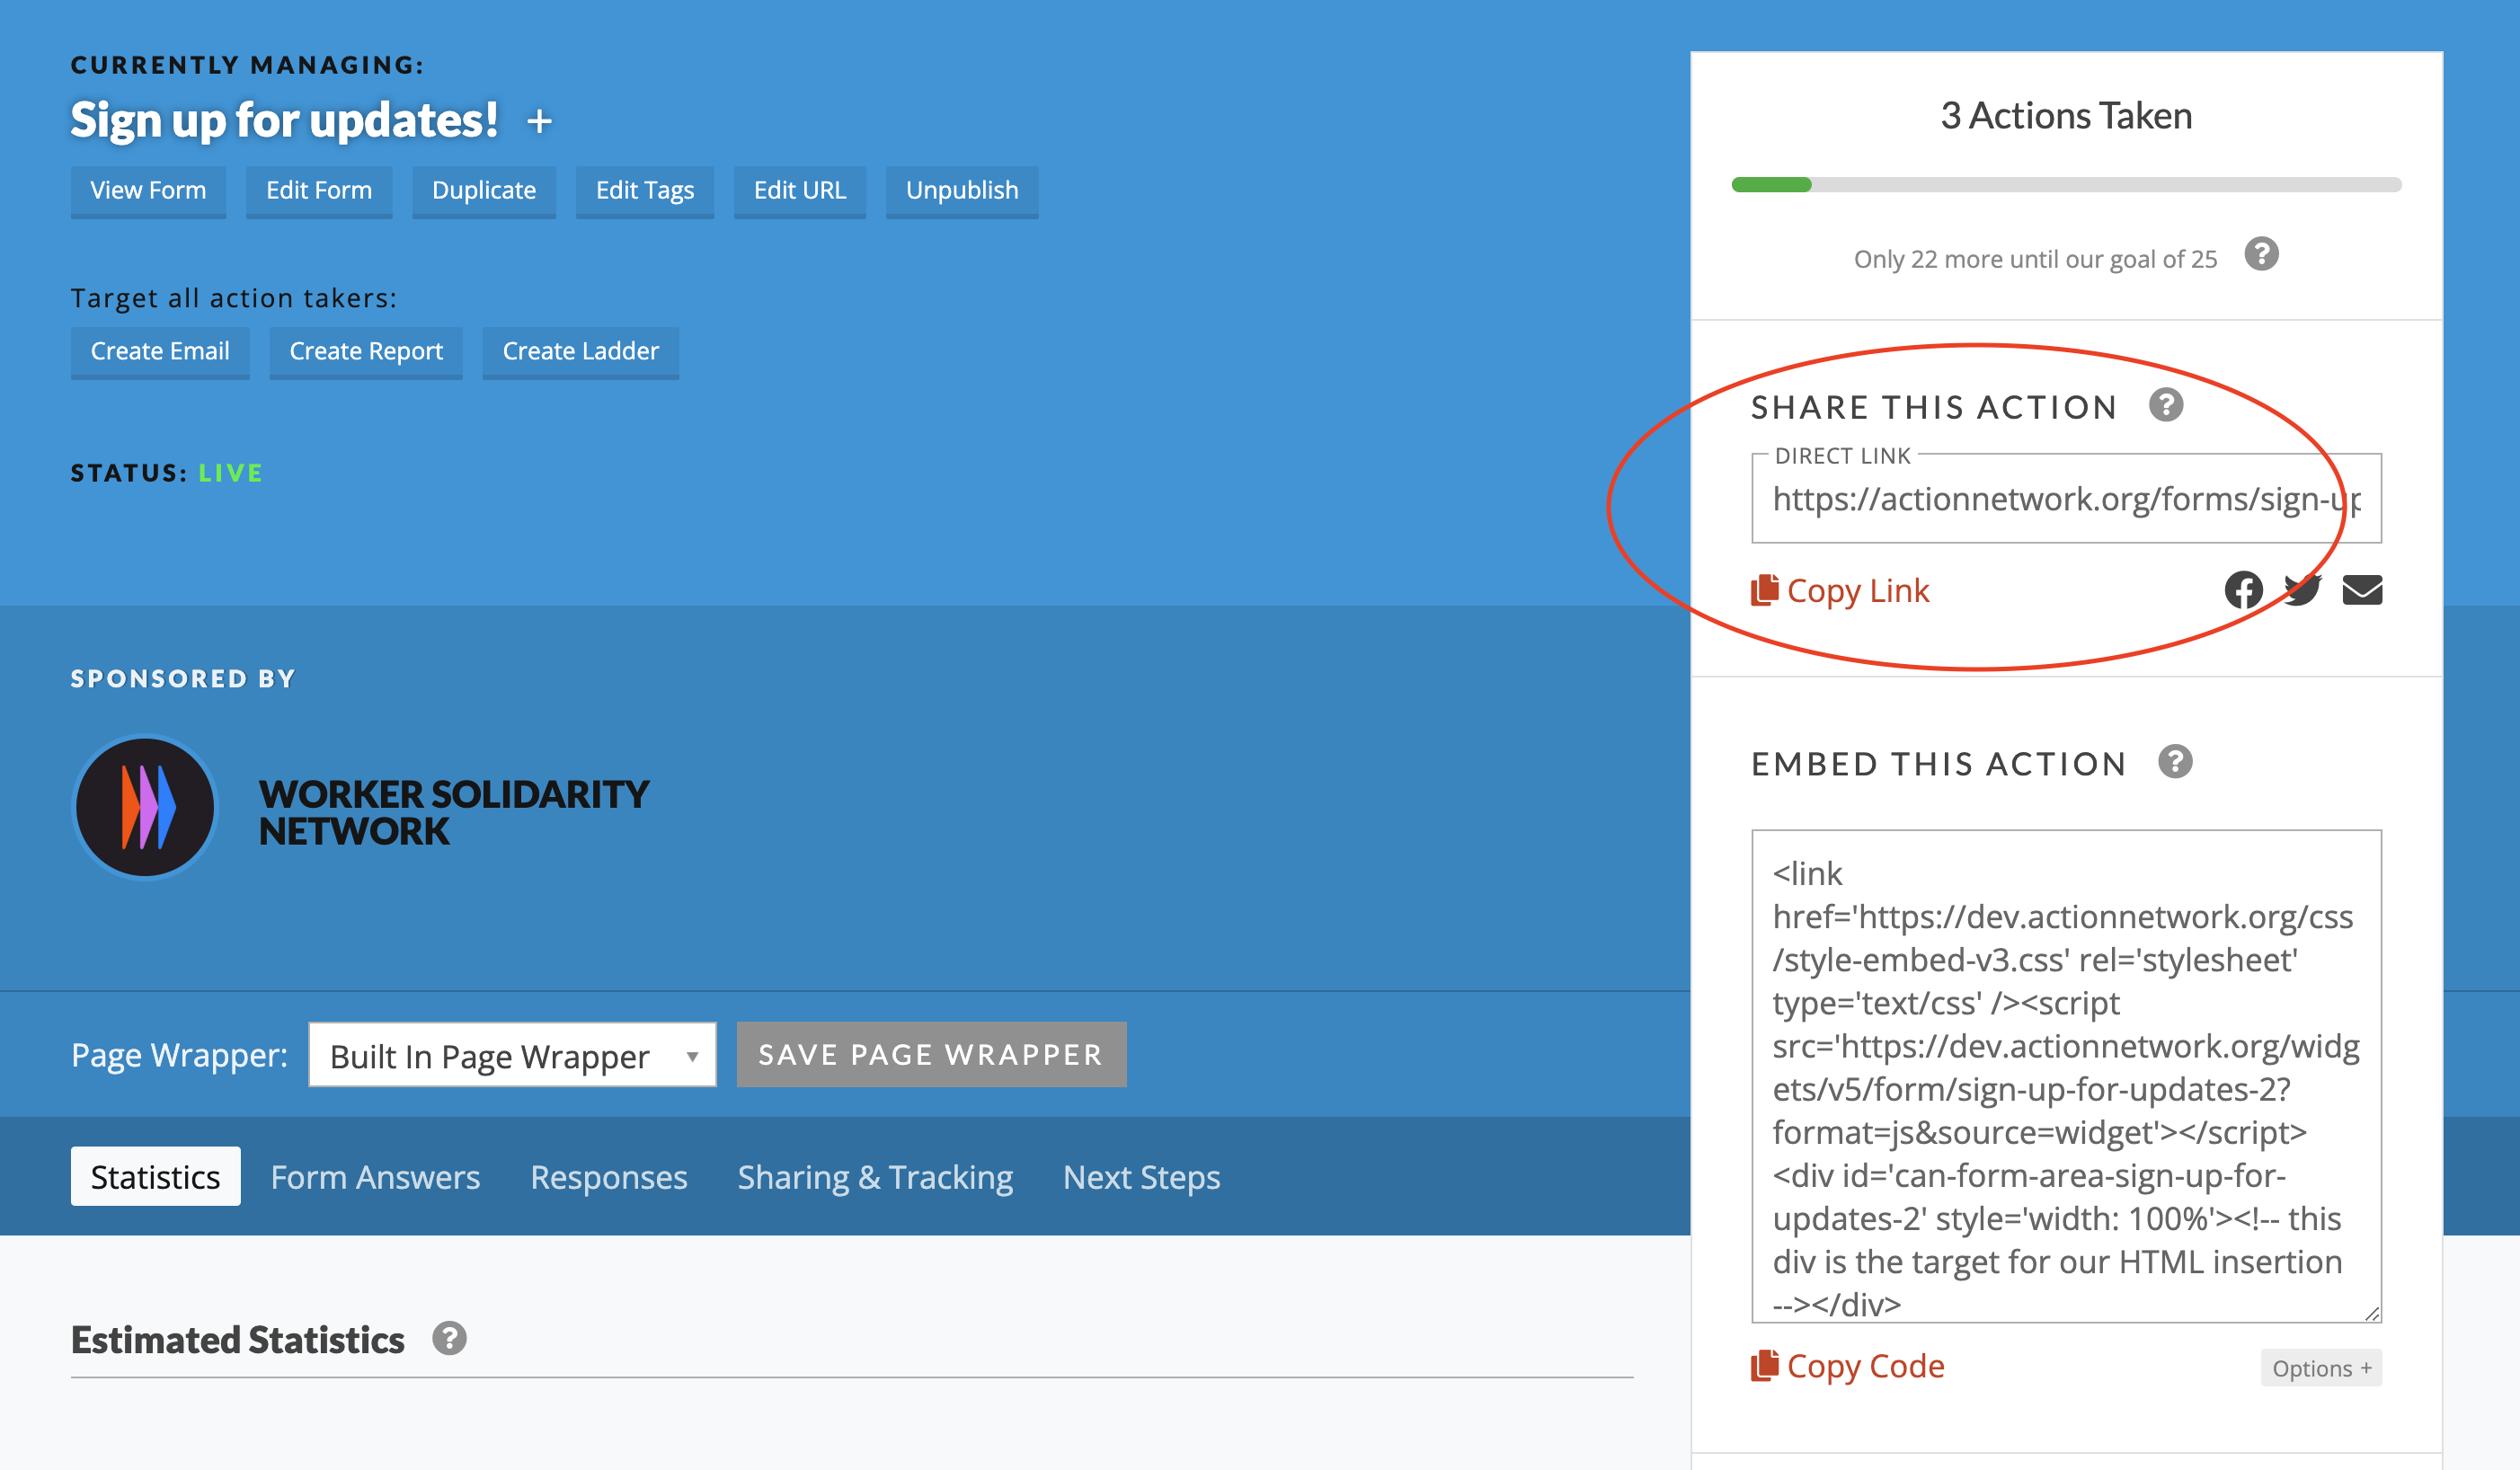Share the action on Facebook
The image size is (2520, 1470).
coord(2243,590)
